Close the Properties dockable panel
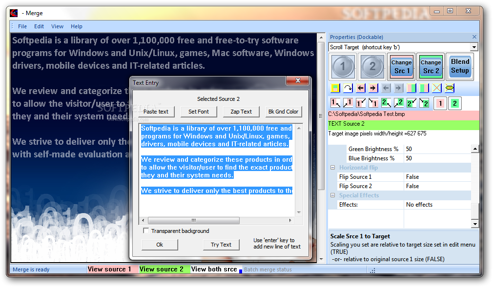The width and height of the screenshot is (493, 287). [x=474, y=37]
